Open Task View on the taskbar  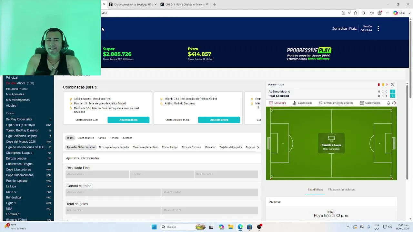(211, 227)
